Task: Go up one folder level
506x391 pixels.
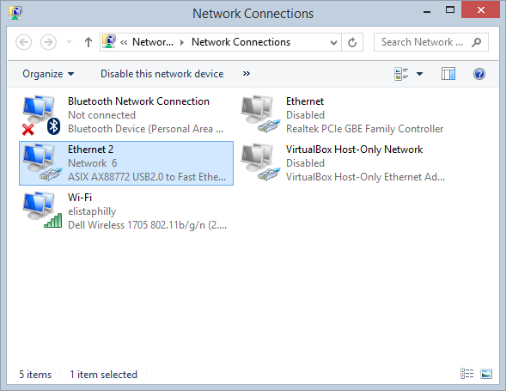Action: pos(88,42)
